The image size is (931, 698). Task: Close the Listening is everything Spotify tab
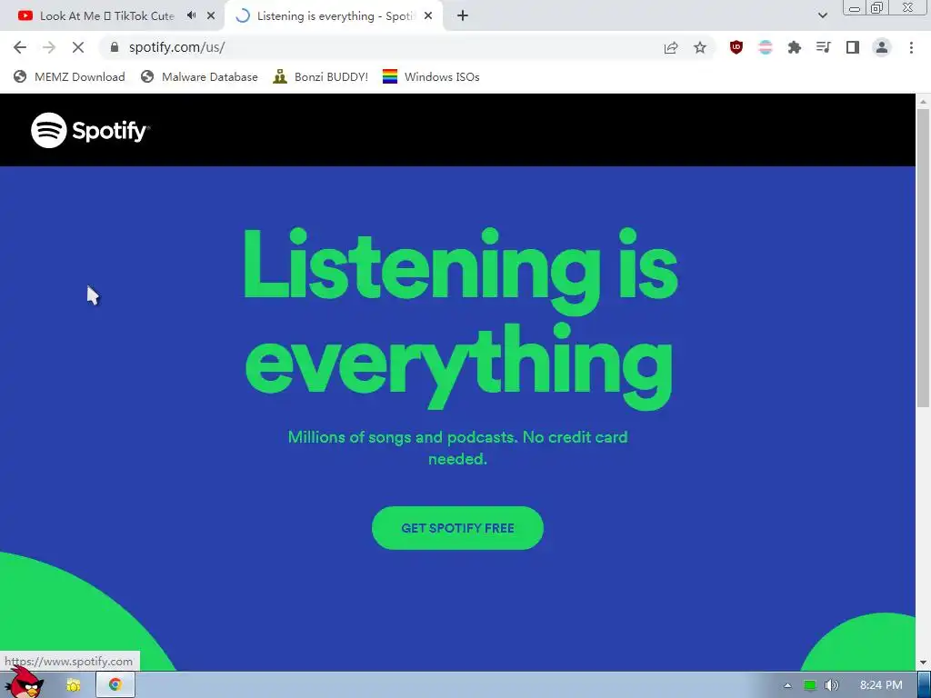pos(428,16)
